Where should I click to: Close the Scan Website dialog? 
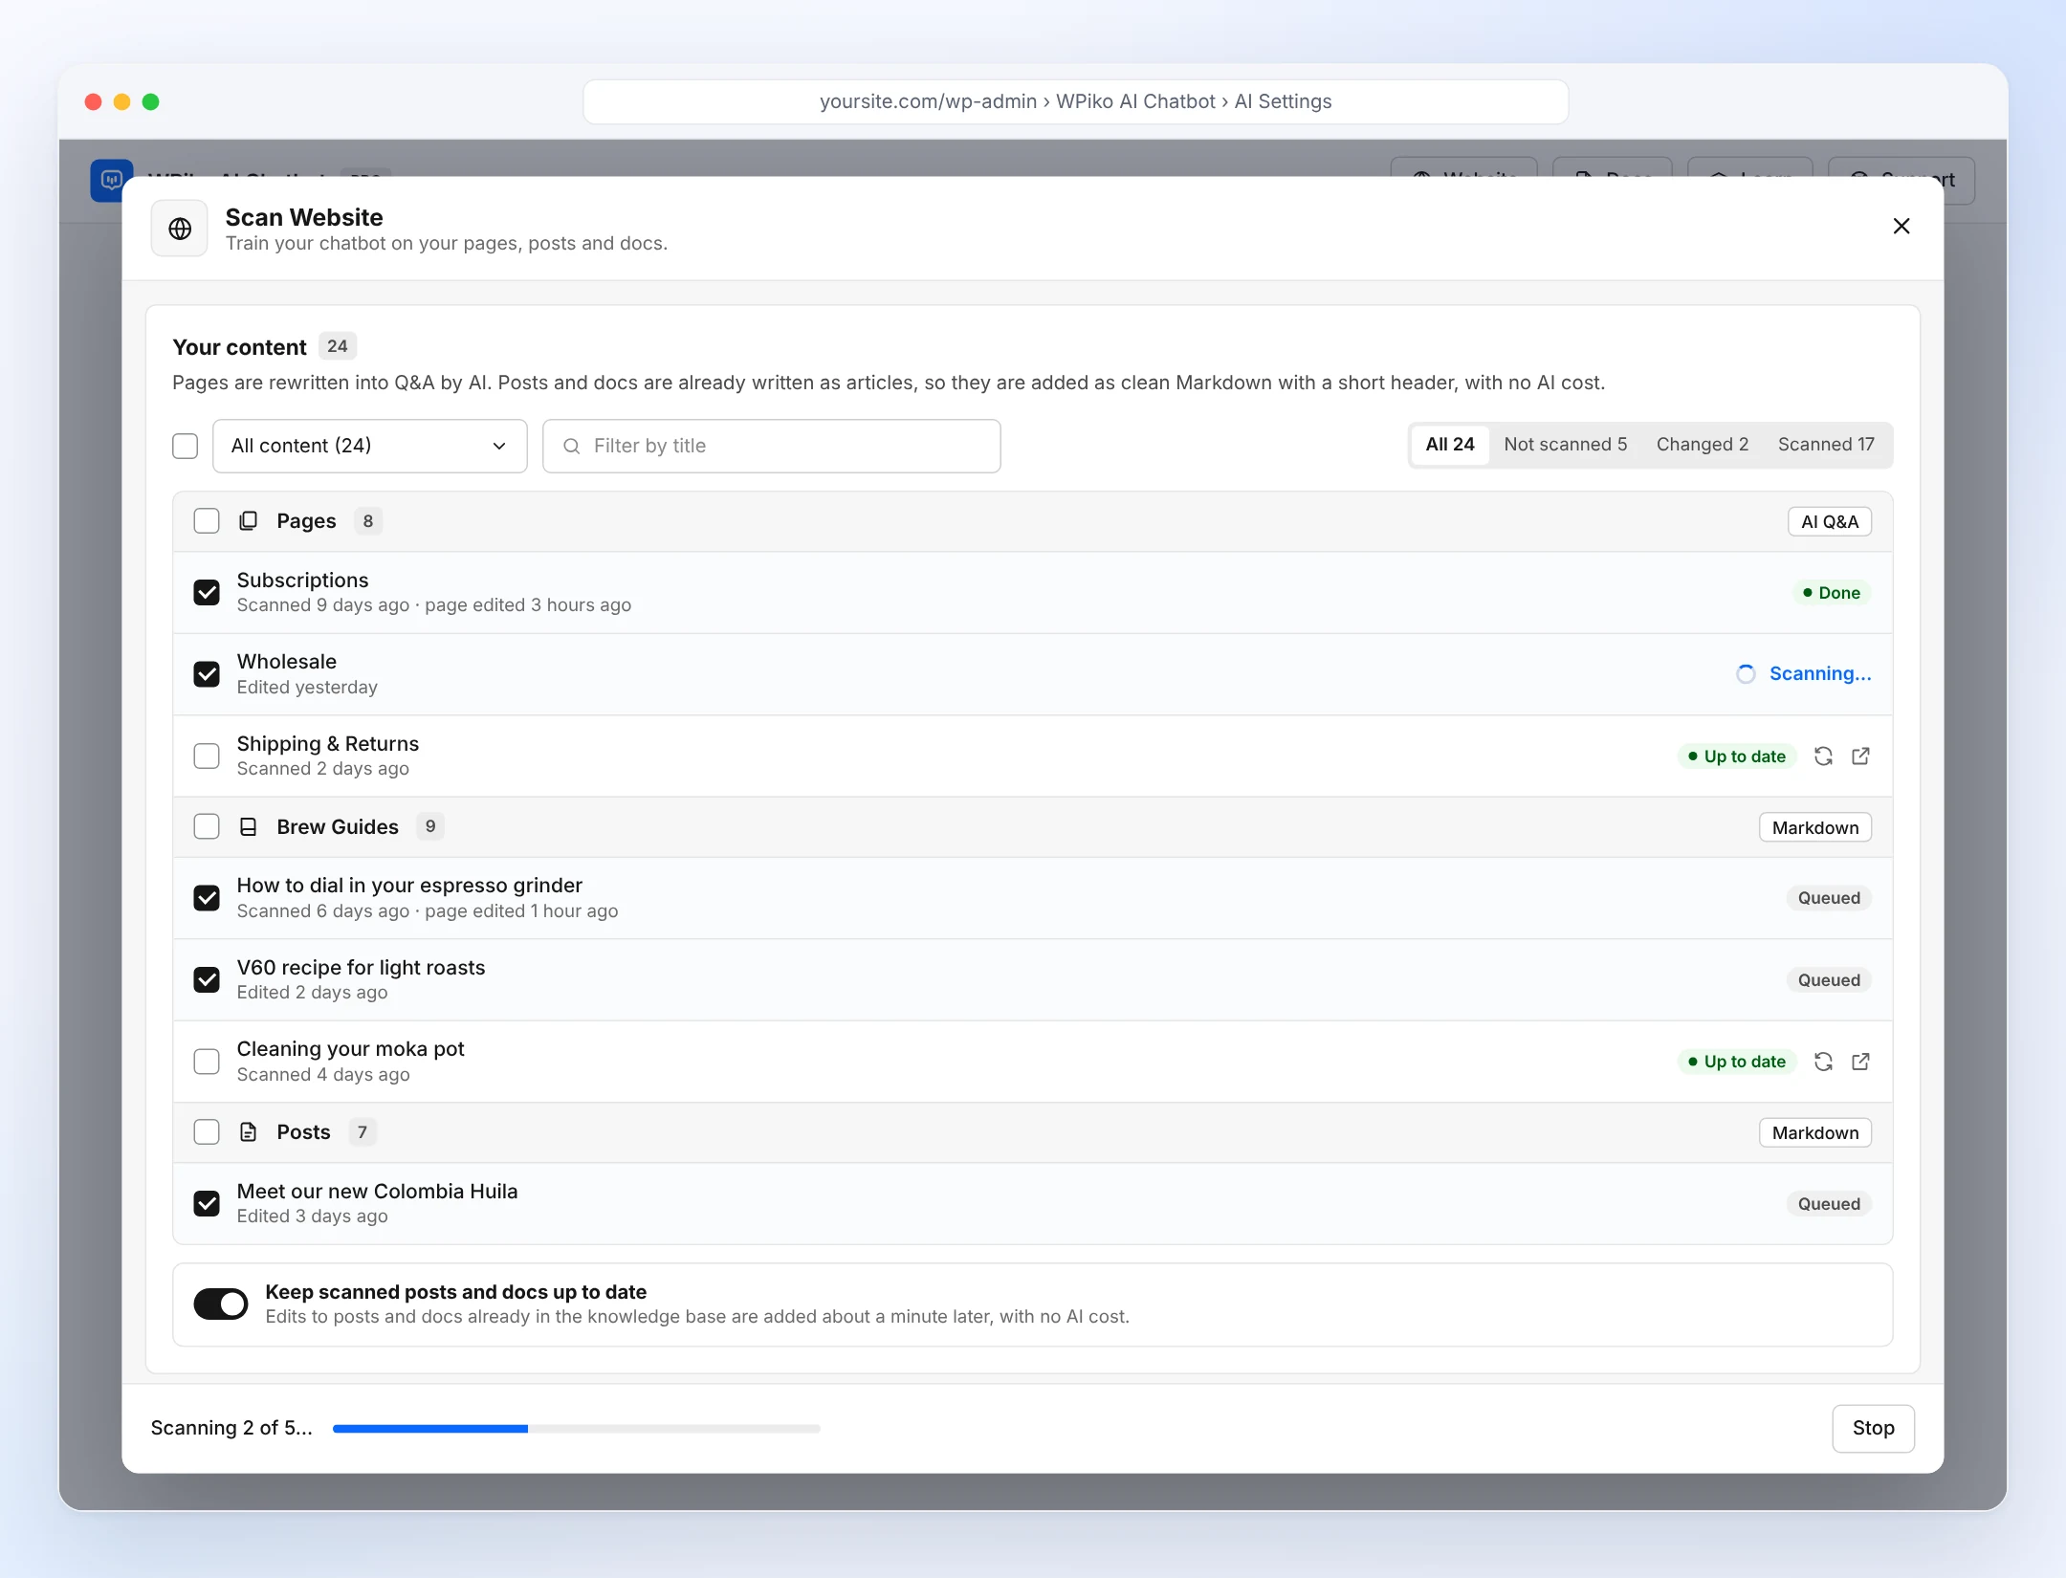point(1901,226)
